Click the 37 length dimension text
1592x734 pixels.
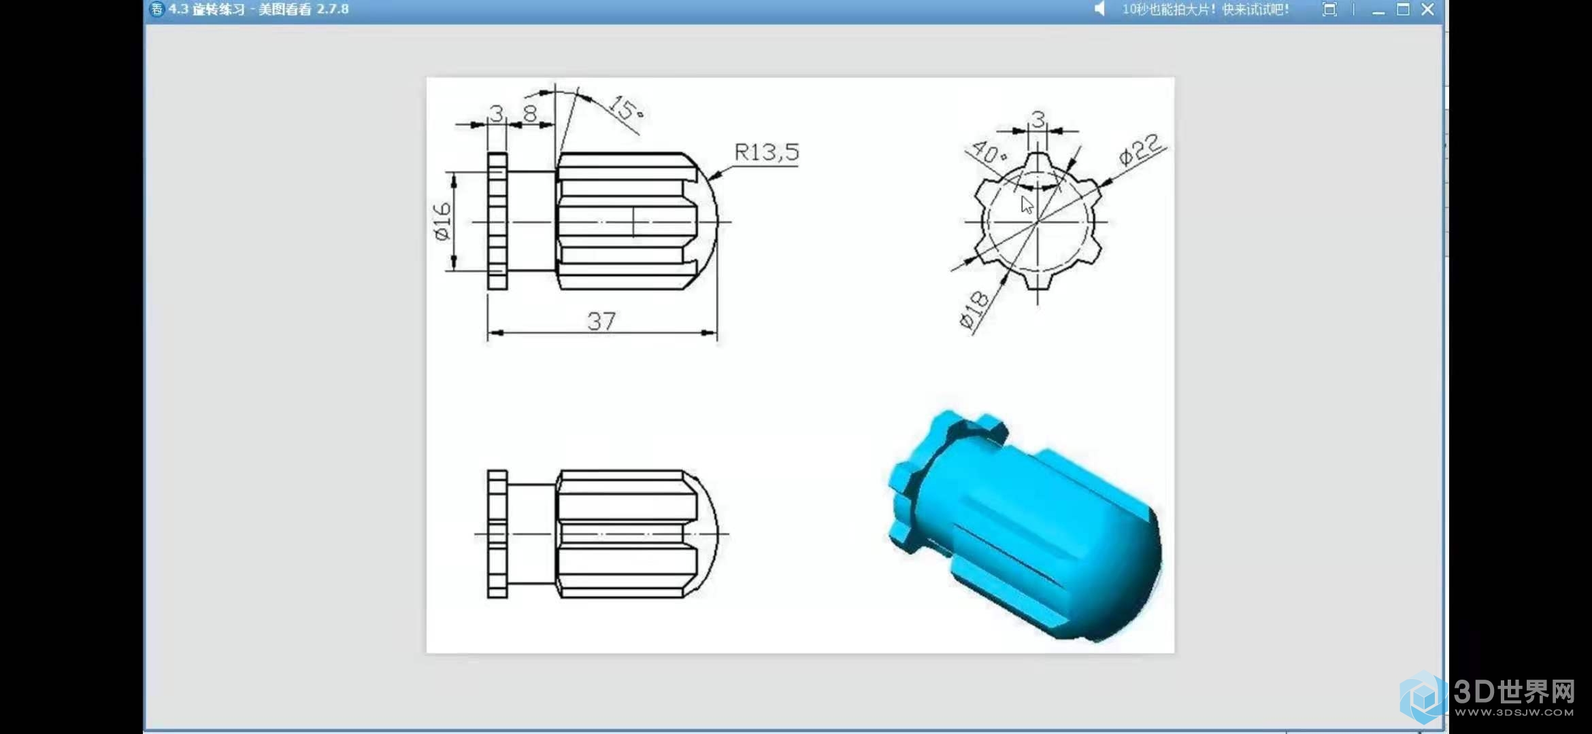601,321
